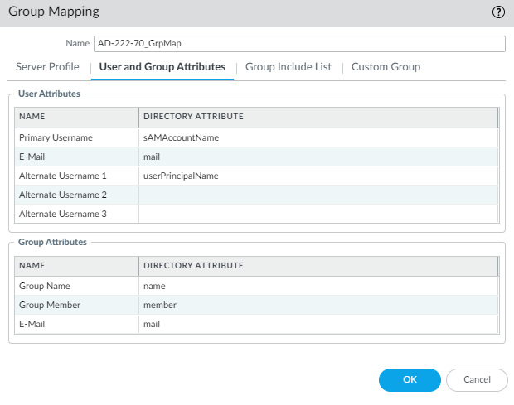Click User Attributes Directory Attribute column header
Viewport: 514px width, 405px height.
coord(318,117)
